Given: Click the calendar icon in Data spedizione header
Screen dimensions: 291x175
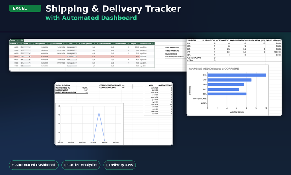Looking at the screenshot, I should click(x=34, y=44).
